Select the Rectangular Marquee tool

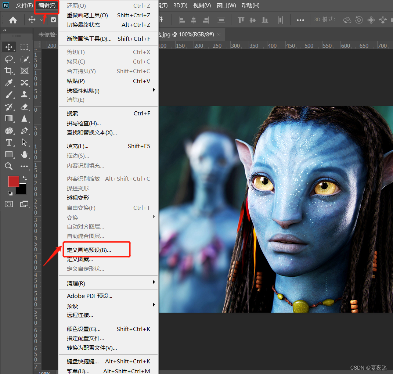pyautogui.click(x=24, y=47)
